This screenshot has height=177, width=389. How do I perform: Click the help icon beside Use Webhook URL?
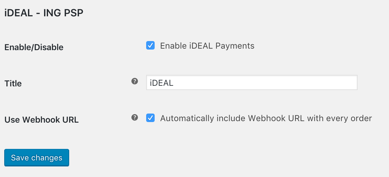pos(135,117)
